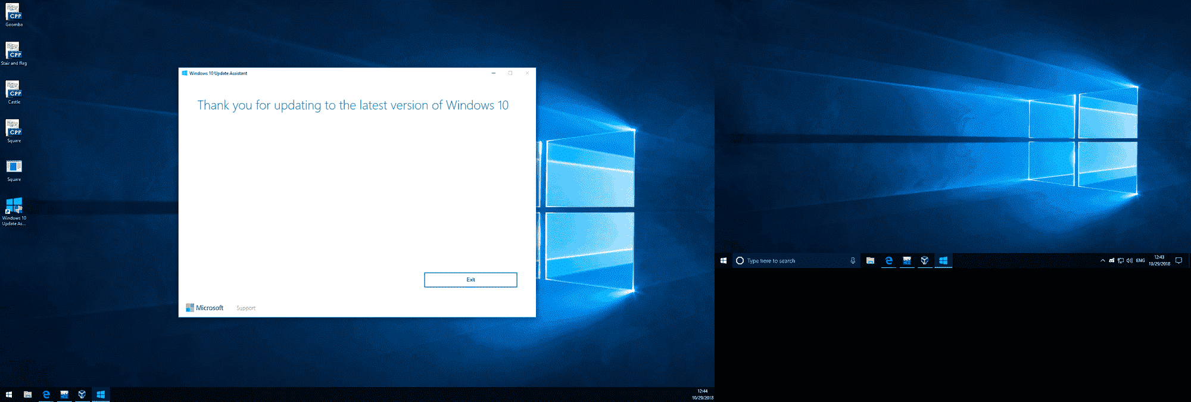This screenshot has width=1191, height=402.
Task: Click Update Assistant on the taskbar with the search box
Action: [x=943, y=260]
